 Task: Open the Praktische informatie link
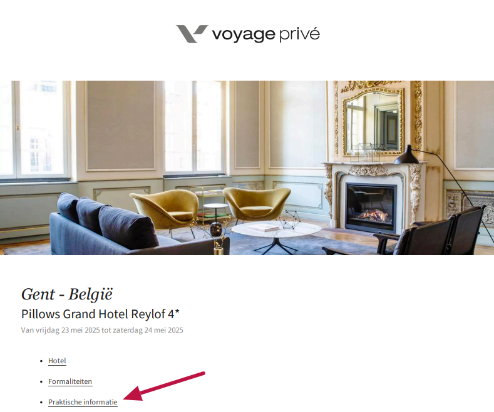(x=83, y=402)
